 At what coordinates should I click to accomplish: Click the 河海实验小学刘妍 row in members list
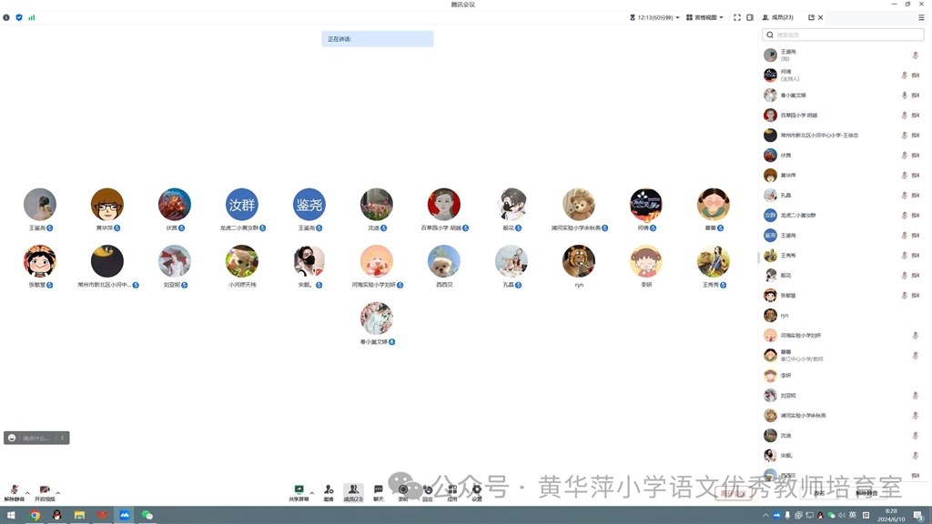pos(843,335)
